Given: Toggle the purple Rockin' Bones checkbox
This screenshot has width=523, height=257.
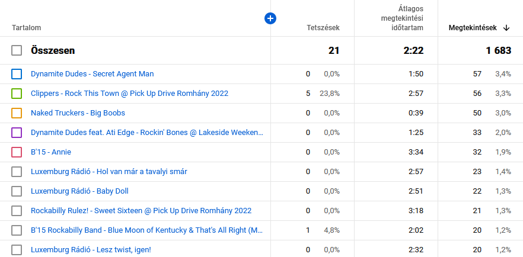Looking at the screenshot, I should 17,133.
